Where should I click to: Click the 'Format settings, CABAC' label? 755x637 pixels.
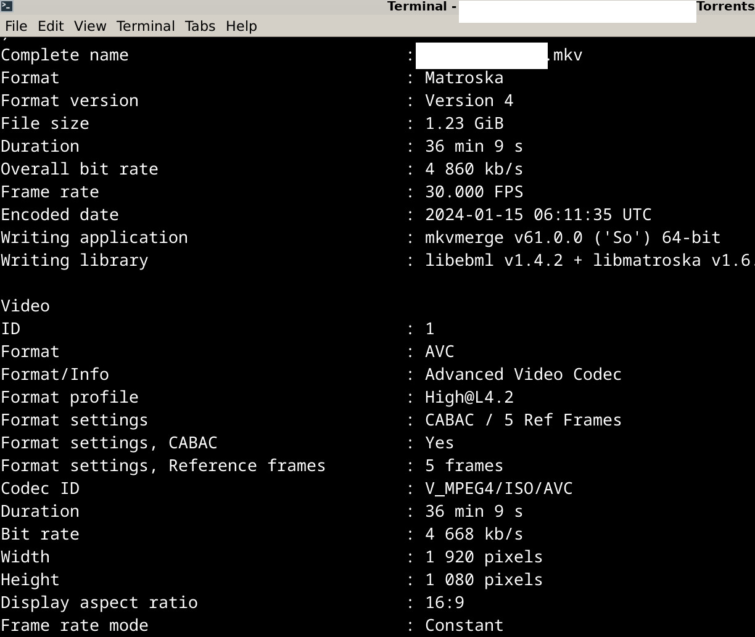[x=109, y=443]
